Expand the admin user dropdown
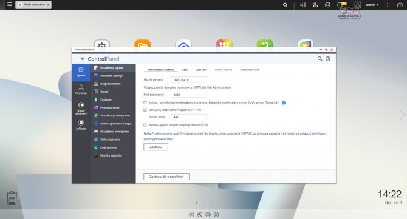 coord(372,5)
